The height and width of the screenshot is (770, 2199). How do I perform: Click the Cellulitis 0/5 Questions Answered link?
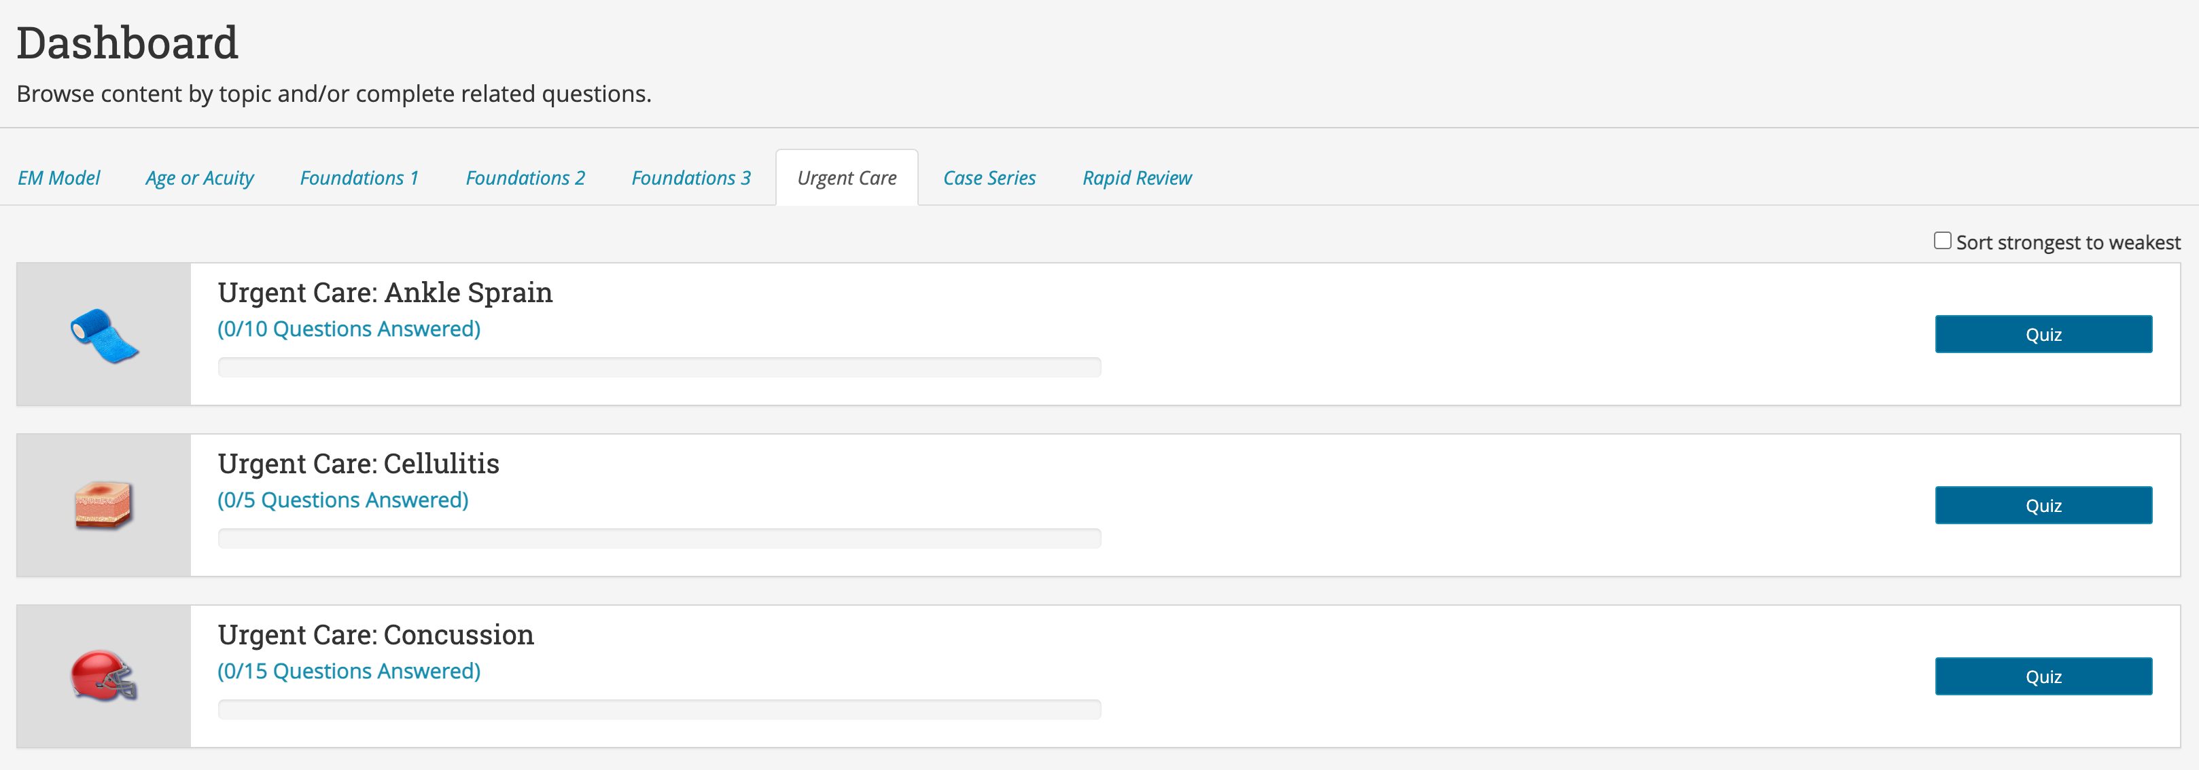click(x=343, y=500)
